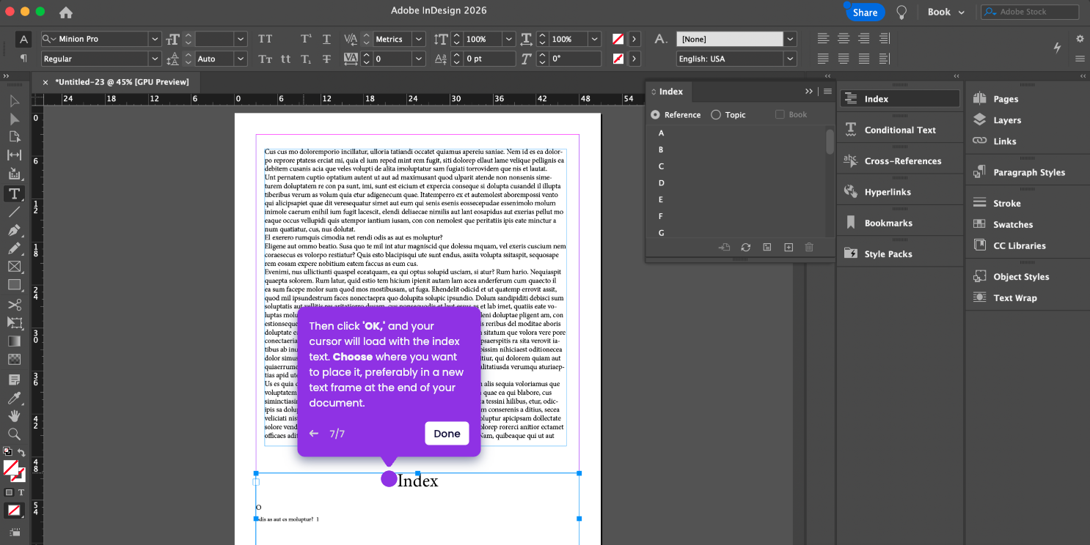Select the Reference radio button

point(655,115)
